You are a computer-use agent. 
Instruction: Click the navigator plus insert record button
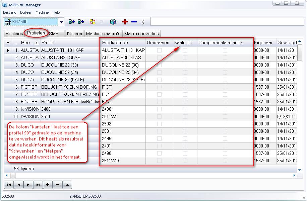[x=48, y=185]
